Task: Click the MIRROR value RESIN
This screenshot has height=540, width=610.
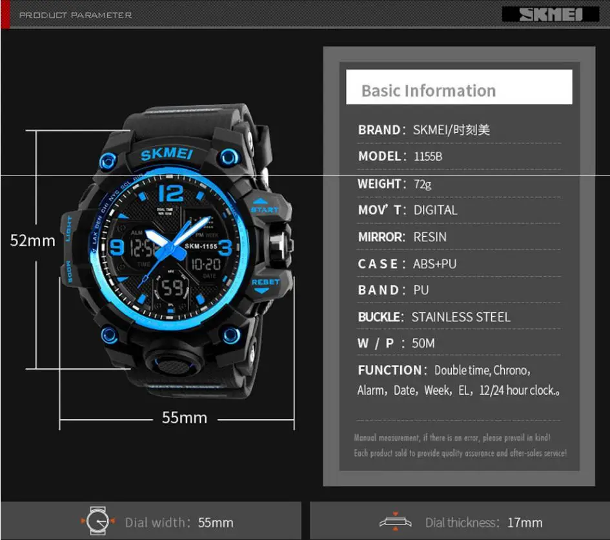Action: 430,237
